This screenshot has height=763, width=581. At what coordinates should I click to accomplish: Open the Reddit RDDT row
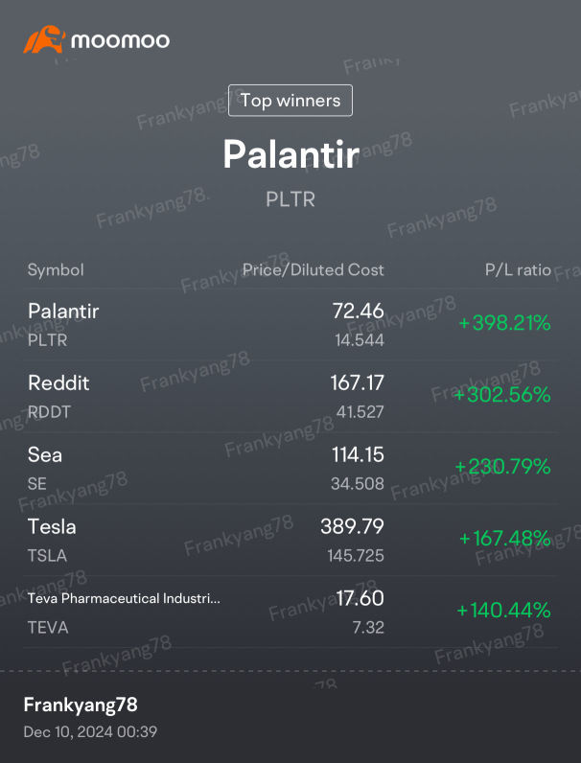[290, 397]
